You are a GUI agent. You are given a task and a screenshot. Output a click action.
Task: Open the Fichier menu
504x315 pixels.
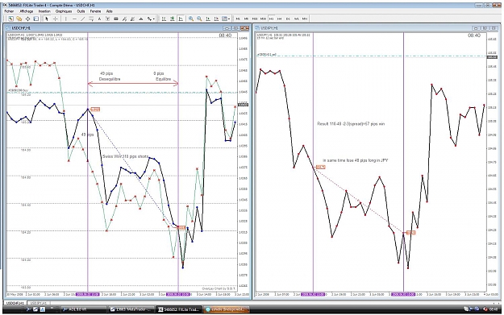click(9, 11)
